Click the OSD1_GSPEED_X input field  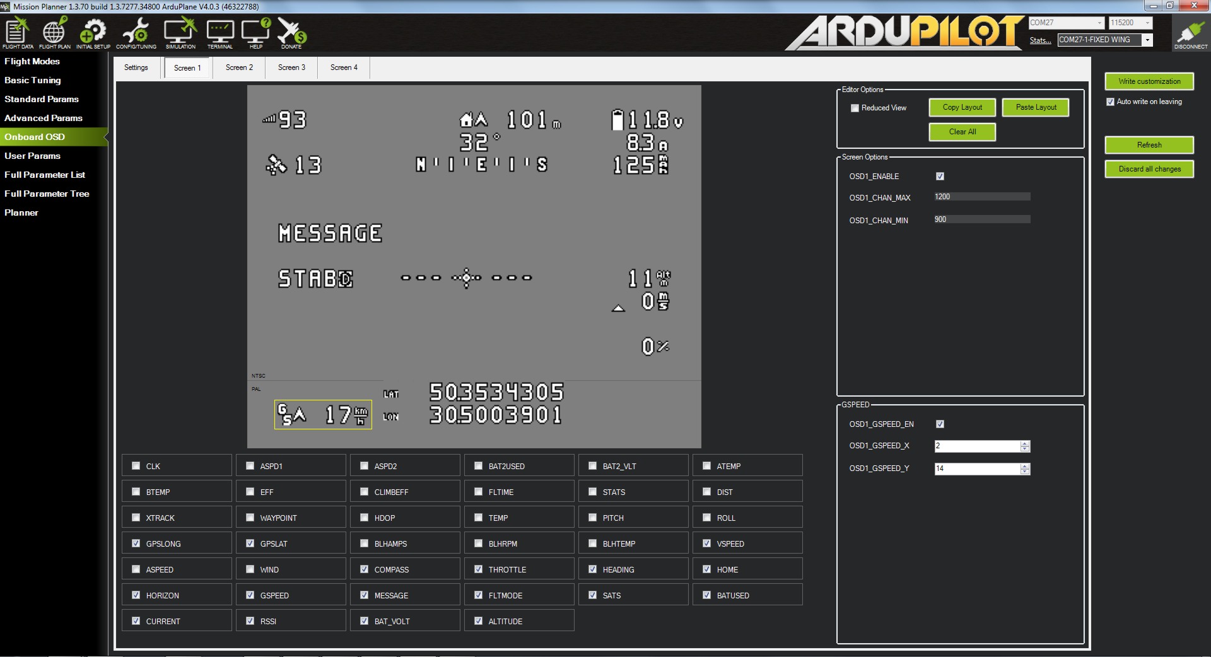pos(976,446)
